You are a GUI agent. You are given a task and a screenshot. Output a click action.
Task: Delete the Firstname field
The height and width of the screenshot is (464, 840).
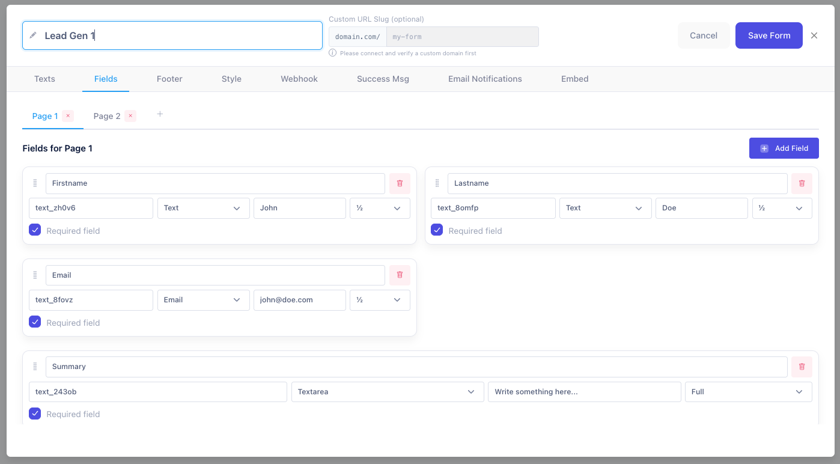coord(400,183)
